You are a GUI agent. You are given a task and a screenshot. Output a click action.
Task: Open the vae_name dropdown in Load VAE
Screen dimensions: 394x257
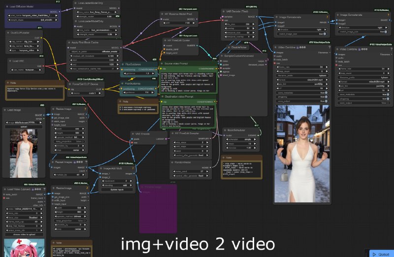point(26,70)
